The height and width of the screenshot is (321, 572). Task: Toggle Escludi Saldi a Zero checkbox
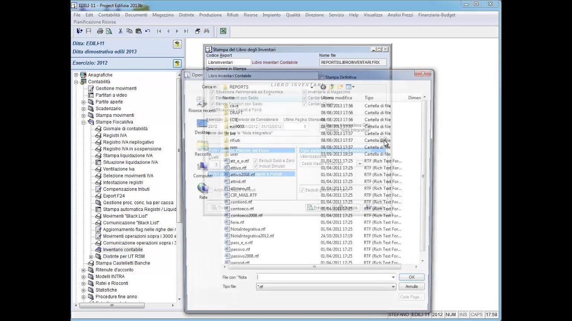click(255, 160)
